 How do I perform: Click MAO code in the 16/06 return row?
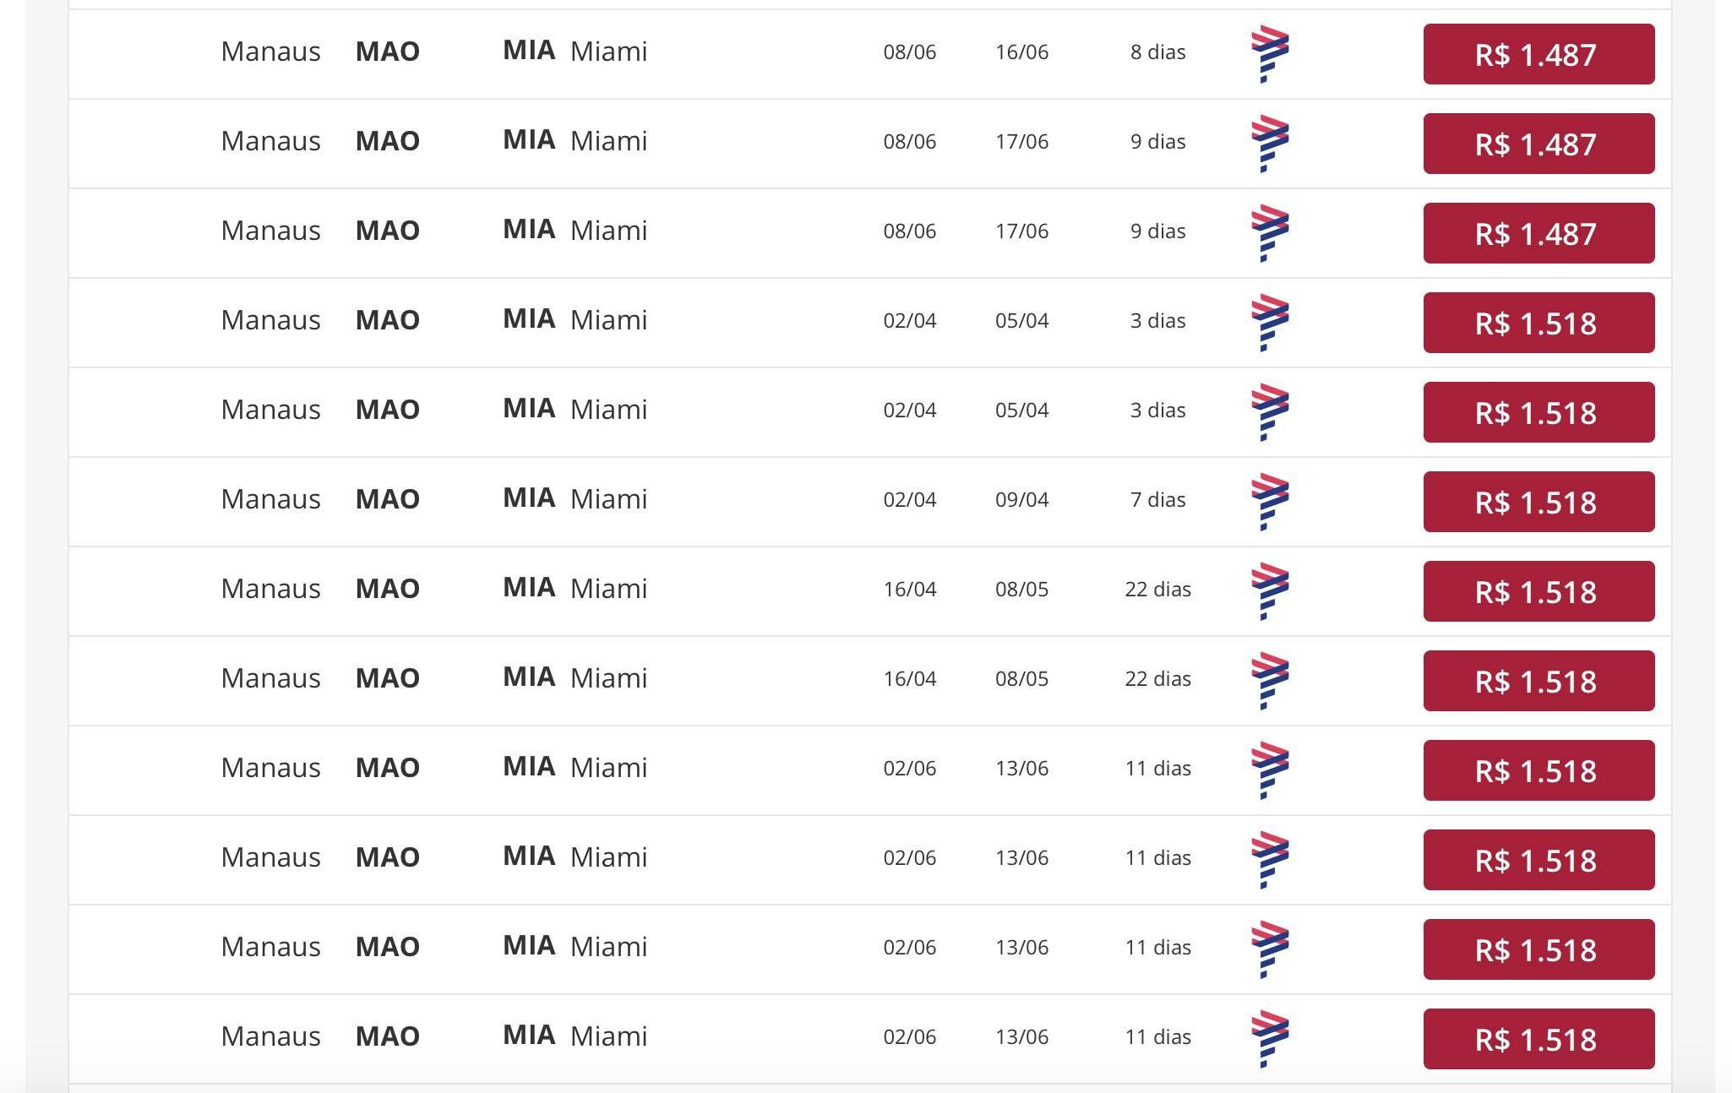click(388, 52)
